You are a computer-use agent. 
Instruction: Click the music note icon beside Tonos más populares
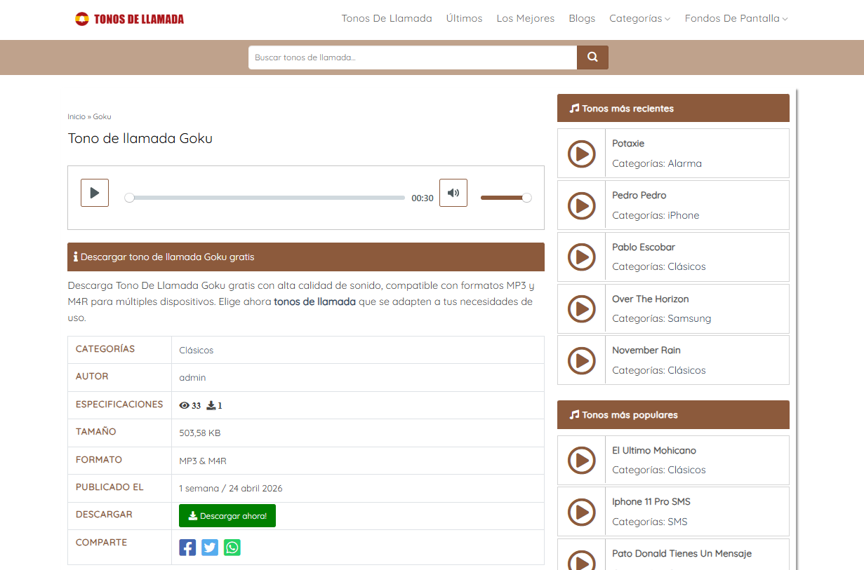coord(575,415)
